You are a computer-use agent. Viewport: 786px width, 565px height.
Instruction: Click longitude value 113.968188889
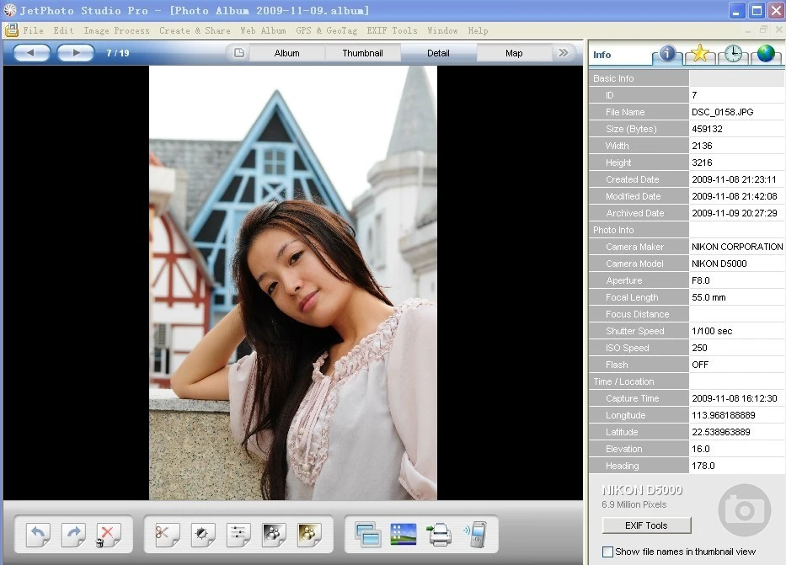[x=724, y=415]
